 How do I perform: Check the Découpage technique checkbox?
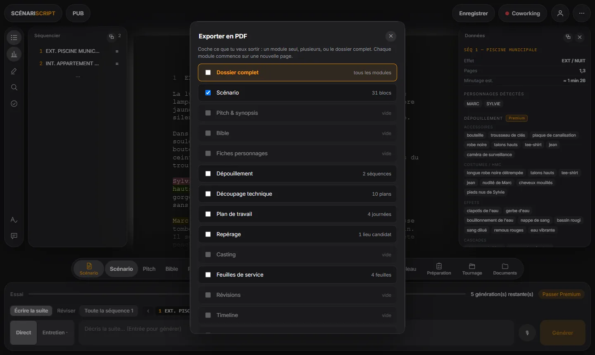208,194
